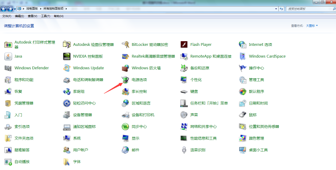Viewport: 336px width, 170px height.
Task: Open the 程序和功能 icon
Action: [x=8, y=80]
